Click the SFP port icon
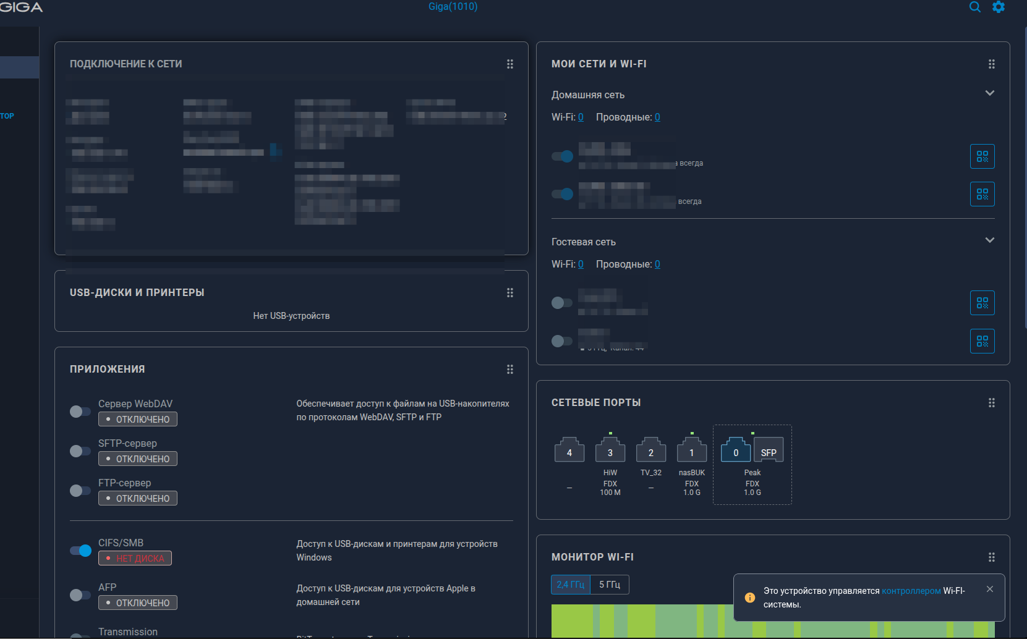Image resolution: width=1027 pixels, height=639 pixels. point(769,451)
